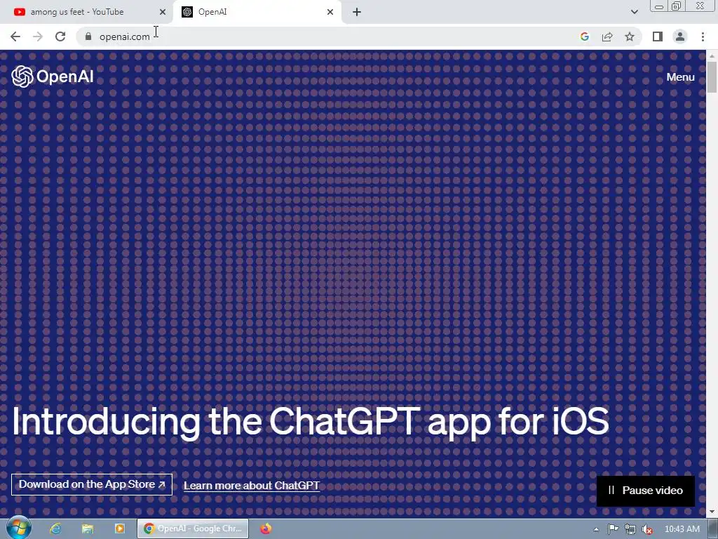Click the headline Introducing the ChatGPT app for iOS
This screenshot has width=718, height=539.
310,422
